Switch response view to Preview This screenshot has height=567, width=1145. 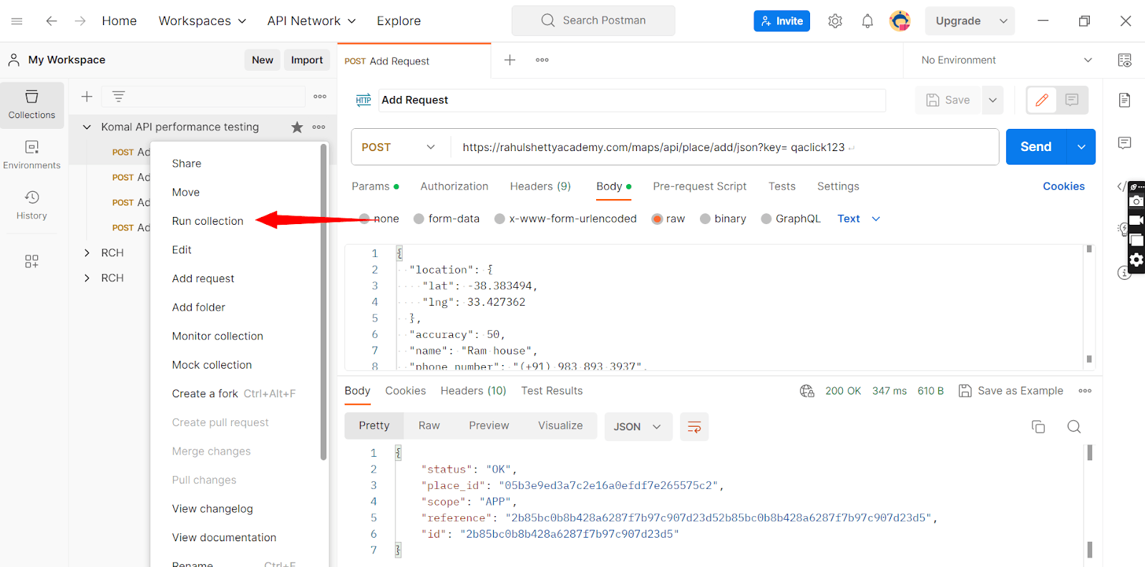489,426
